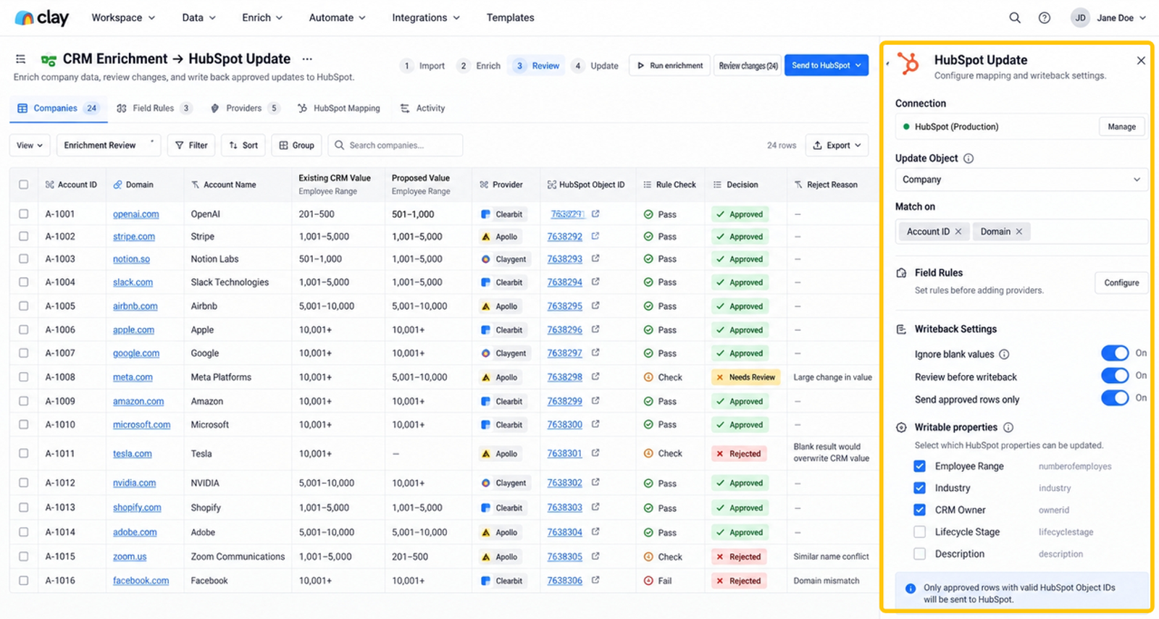Switch to the HubSpot Mapping tab
This screenshot has height=619, width=1159.
point(339,109)
